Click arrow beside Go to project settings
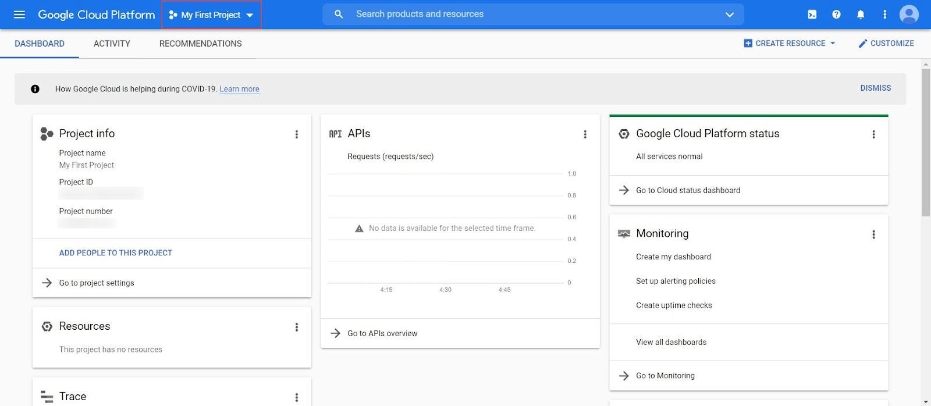 pyautogui.click(x=47, y=283)
